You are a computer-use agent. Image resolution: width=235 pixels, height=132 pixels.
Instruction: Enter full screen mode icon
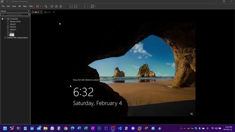click(76, 6)
